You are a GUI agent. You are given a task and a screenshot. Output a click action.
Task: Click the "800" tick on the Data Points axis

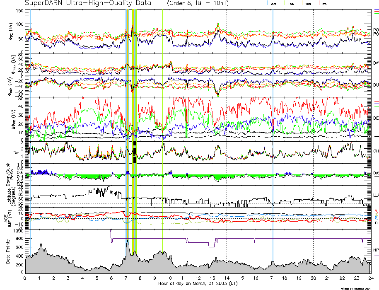(20, 239)
